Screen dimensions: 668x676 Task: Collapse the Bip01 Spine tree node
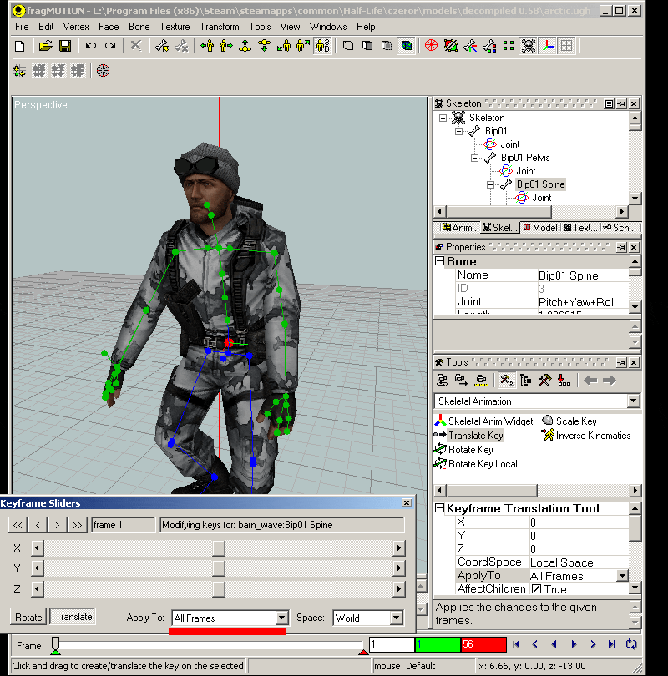pyautogui.click(x=491, y=185)
